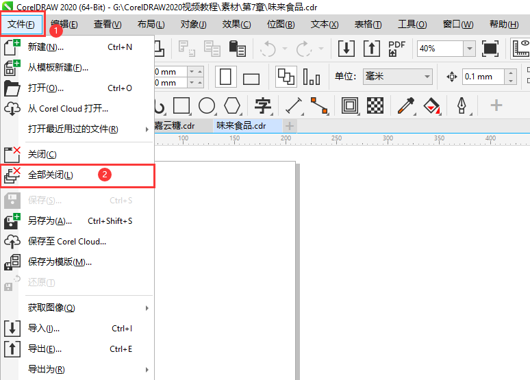530x380 pixels.
Task: Open the 窗口(W) menu
Action: [458, 25]
